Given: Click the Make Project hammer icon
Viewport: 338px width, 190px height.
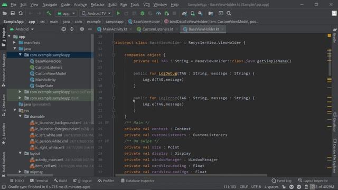Looking at the screenshot, I should pyautogui.click(x=49, y=13).
